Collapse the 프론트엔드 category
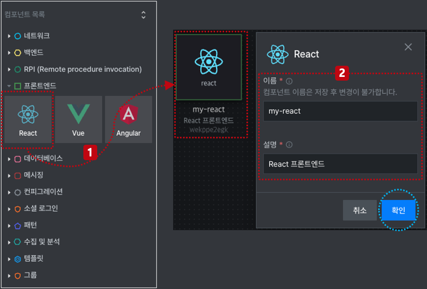 coord(9,86)
